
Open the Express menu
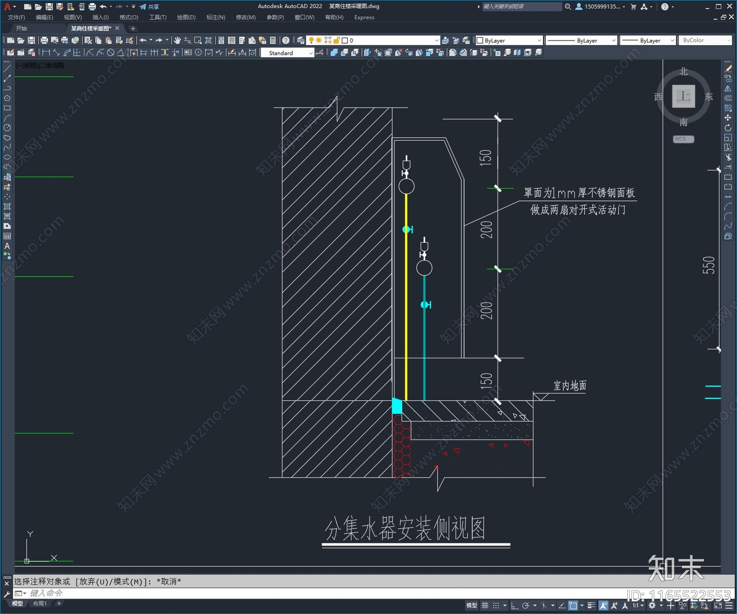pyautogui.click(x=364, y=18)
